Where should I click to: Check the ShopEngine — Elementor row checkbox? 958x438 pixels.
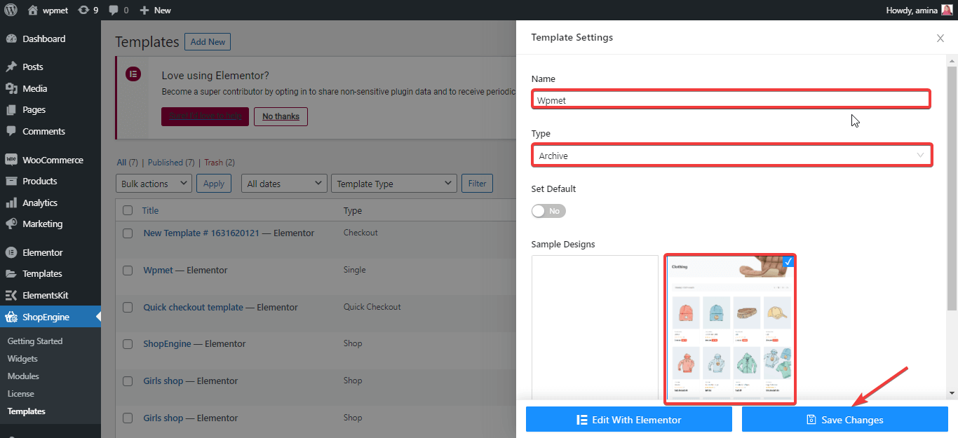click(x=128, y=344)
